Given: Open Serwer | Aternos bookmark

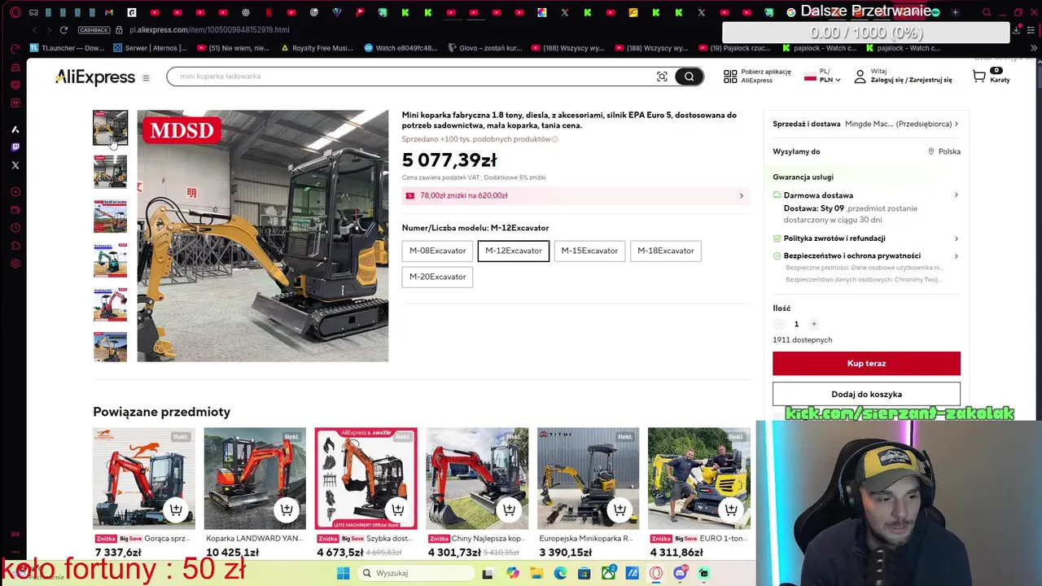Looking at the screenshot, I should tap(150, 48).
